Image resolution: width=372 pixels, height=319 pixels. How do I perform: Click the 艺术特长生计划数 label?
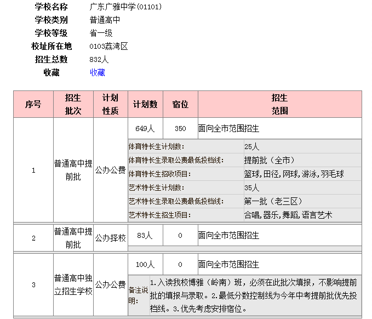(156, 187)
